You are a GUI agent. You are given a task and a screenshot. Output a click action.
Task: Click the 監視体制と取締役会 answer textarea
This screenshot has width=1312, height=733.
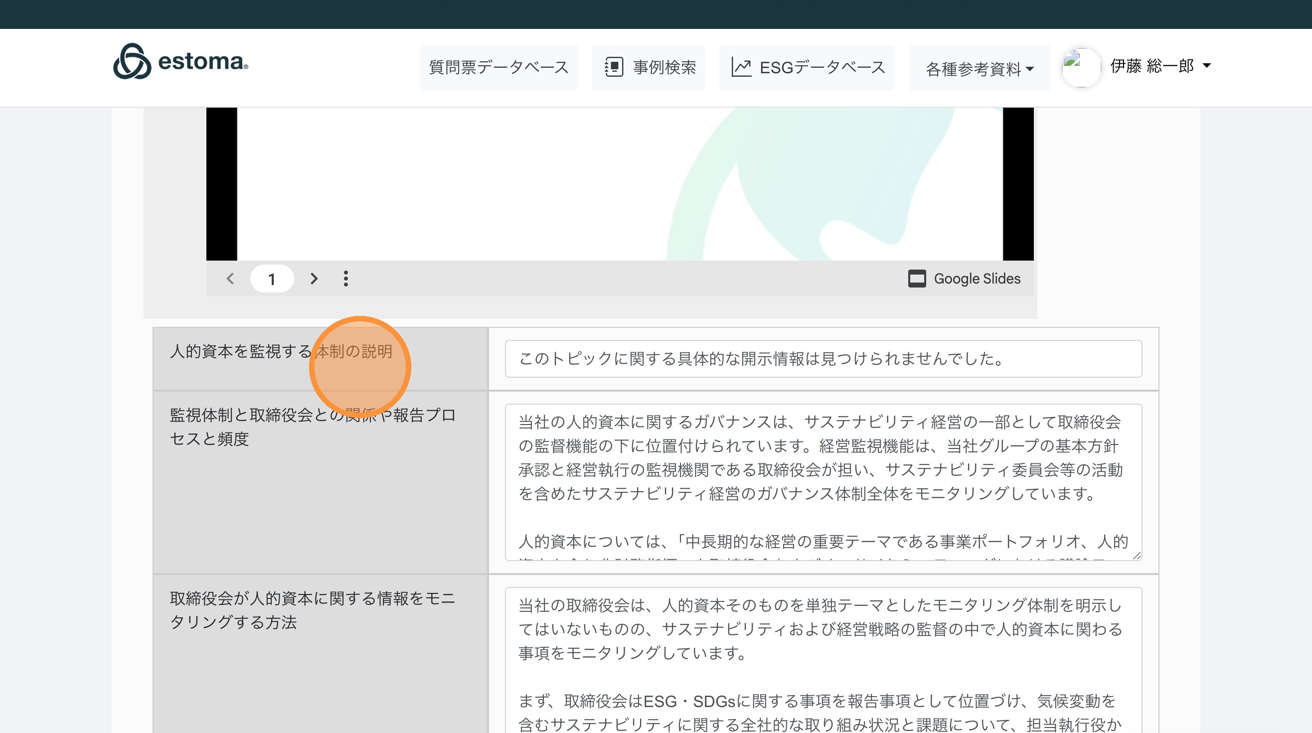pos(822,481)
